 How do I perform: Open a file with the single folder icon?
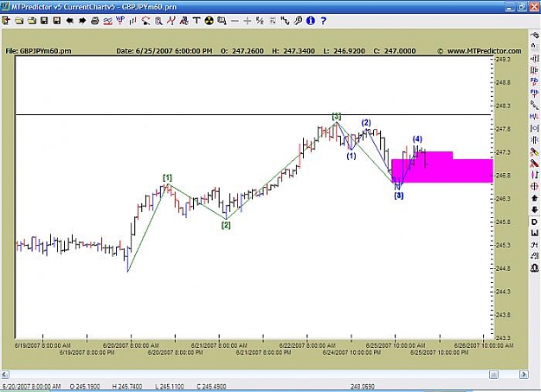19,21
